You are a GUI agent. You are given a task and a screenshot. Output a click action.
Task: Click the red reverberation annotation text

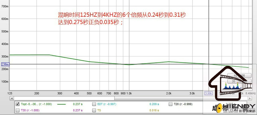pyautogui.click(x=122, y=19)
